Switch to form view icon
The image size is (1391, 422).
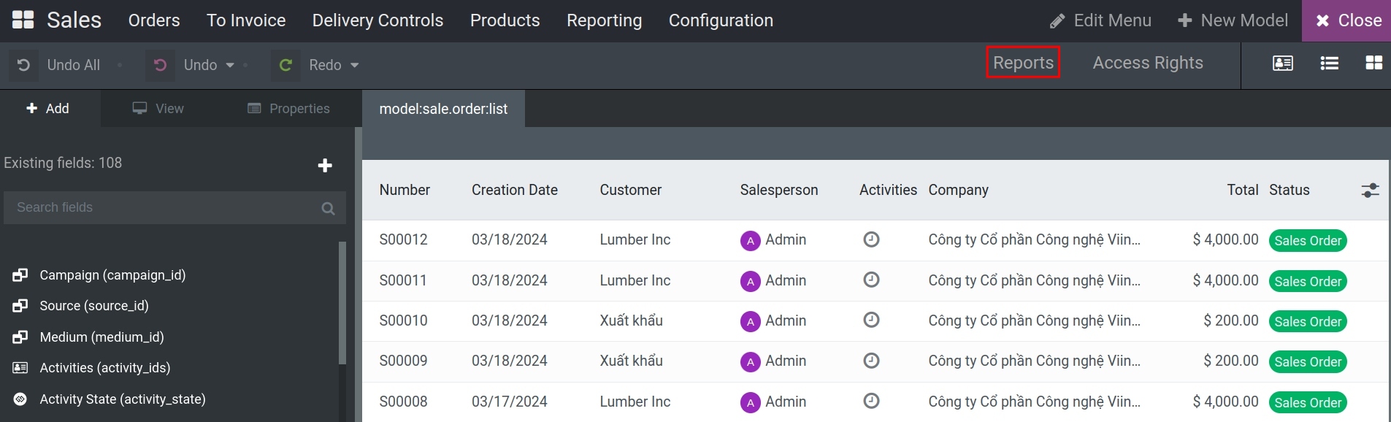click(1283, 64)
